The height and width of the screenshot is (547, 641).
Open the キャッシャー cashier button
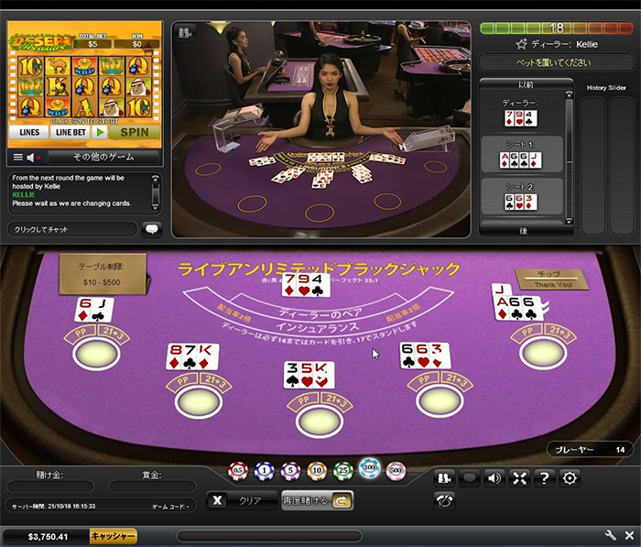click(x=114, y=535)
